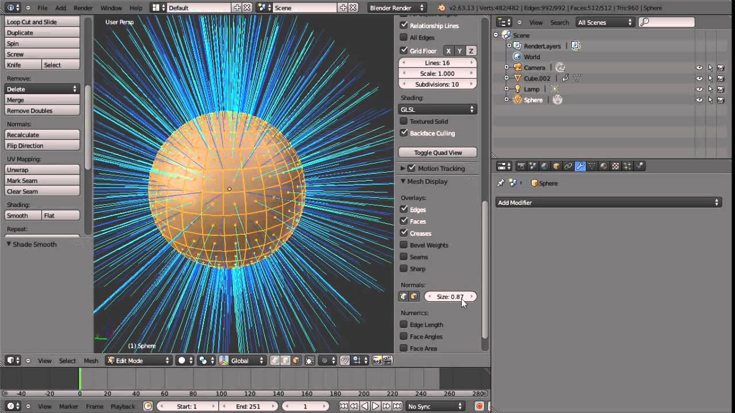
Task: Enable Textured Solid checkbox
Action: click(x=404, y=121)
